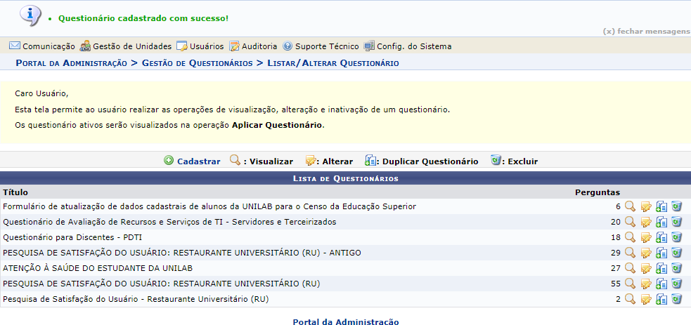The image size is (691, 325).
Task: Go to Portal da Administração footer link
Action: 346,321
